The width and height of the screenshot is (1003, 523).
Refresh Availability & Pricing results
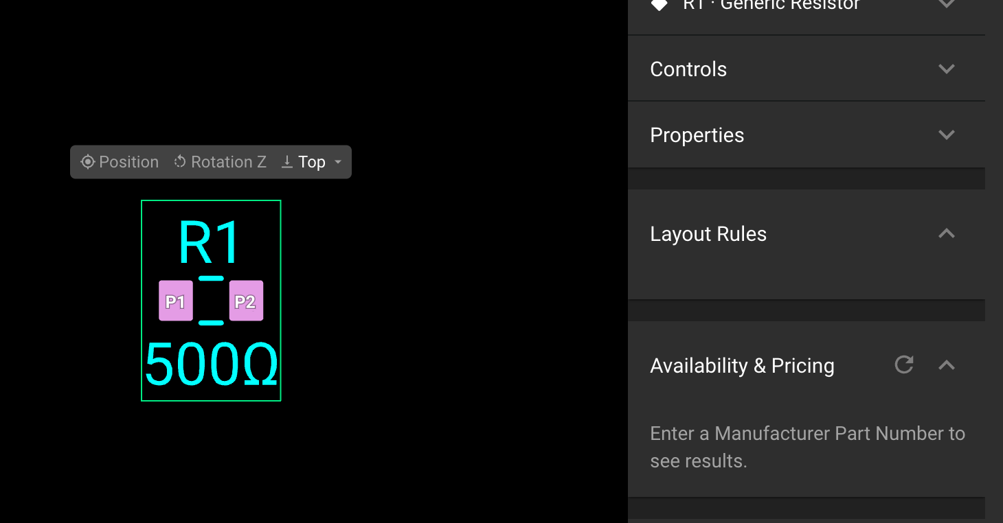coord(904,364)
